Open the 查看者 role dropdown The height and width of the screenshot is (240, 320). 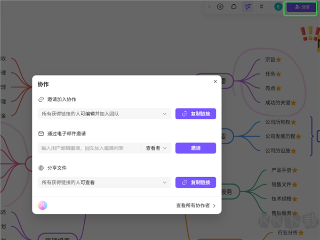(157, 148)
